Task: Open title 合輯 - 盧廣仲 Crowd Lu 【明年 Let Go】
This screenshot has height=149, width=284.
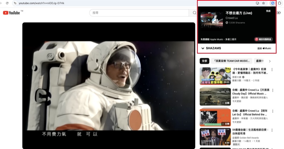Action: pyautogui.click(x=250, y=112)
